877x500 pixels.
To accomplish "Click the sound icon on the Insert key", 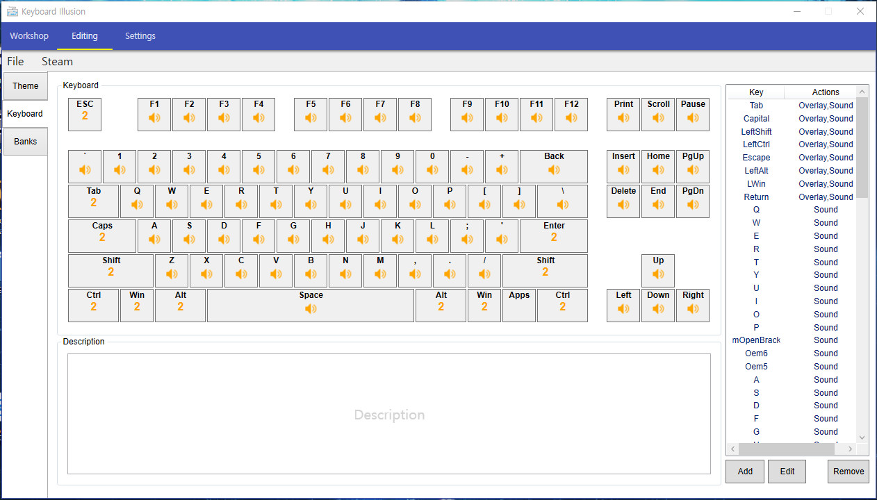I will coord(623,172).
